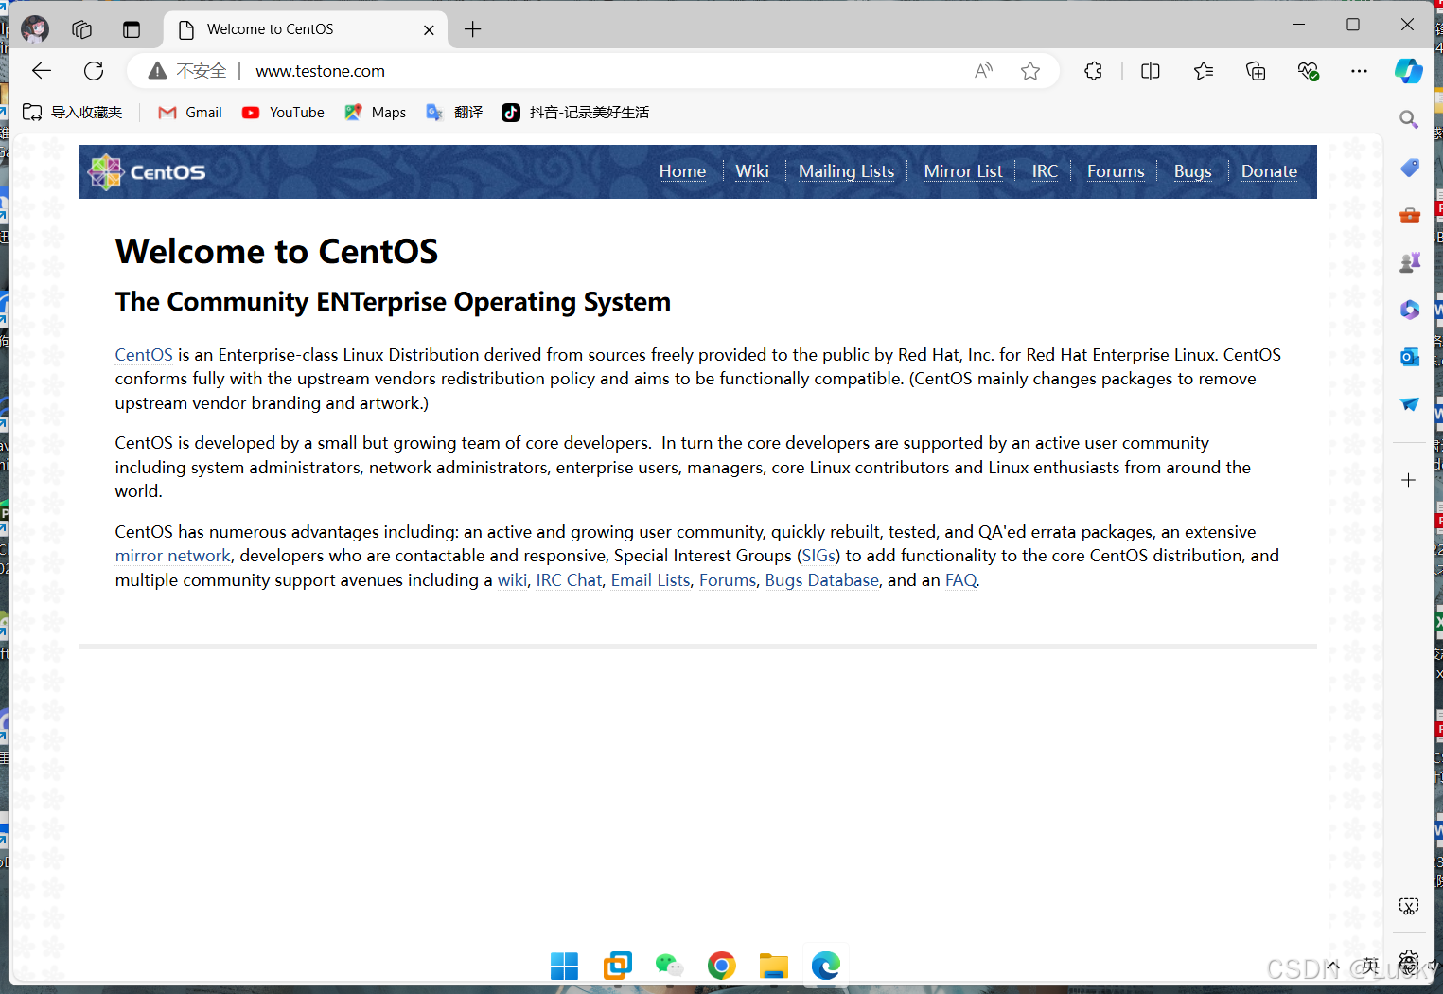Open Mirror List in navigation
The height and width of the screenshot is (994, 1443).
tap(963, 171)
